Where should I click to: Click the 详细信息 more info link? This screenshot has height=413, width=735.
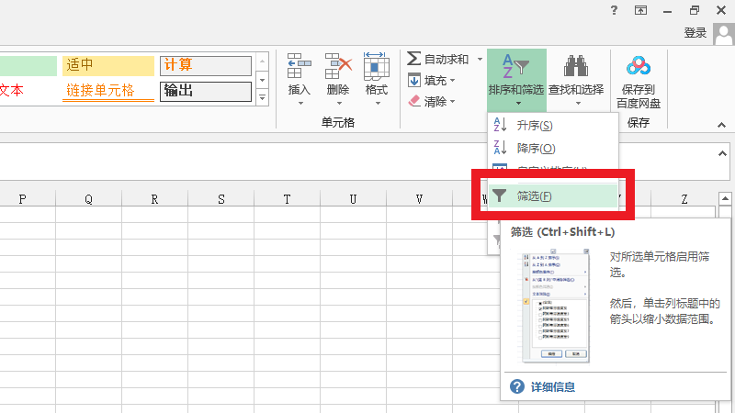coord(554,386)
